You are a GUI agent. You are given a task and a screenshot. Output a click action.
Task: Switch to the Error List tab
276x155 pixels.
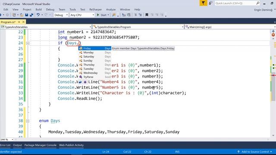pos(5,145)
